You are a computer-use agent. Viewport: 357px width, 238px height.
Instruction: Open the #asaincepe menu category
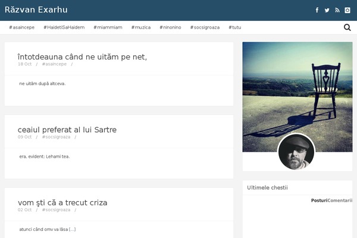[21, 27]
